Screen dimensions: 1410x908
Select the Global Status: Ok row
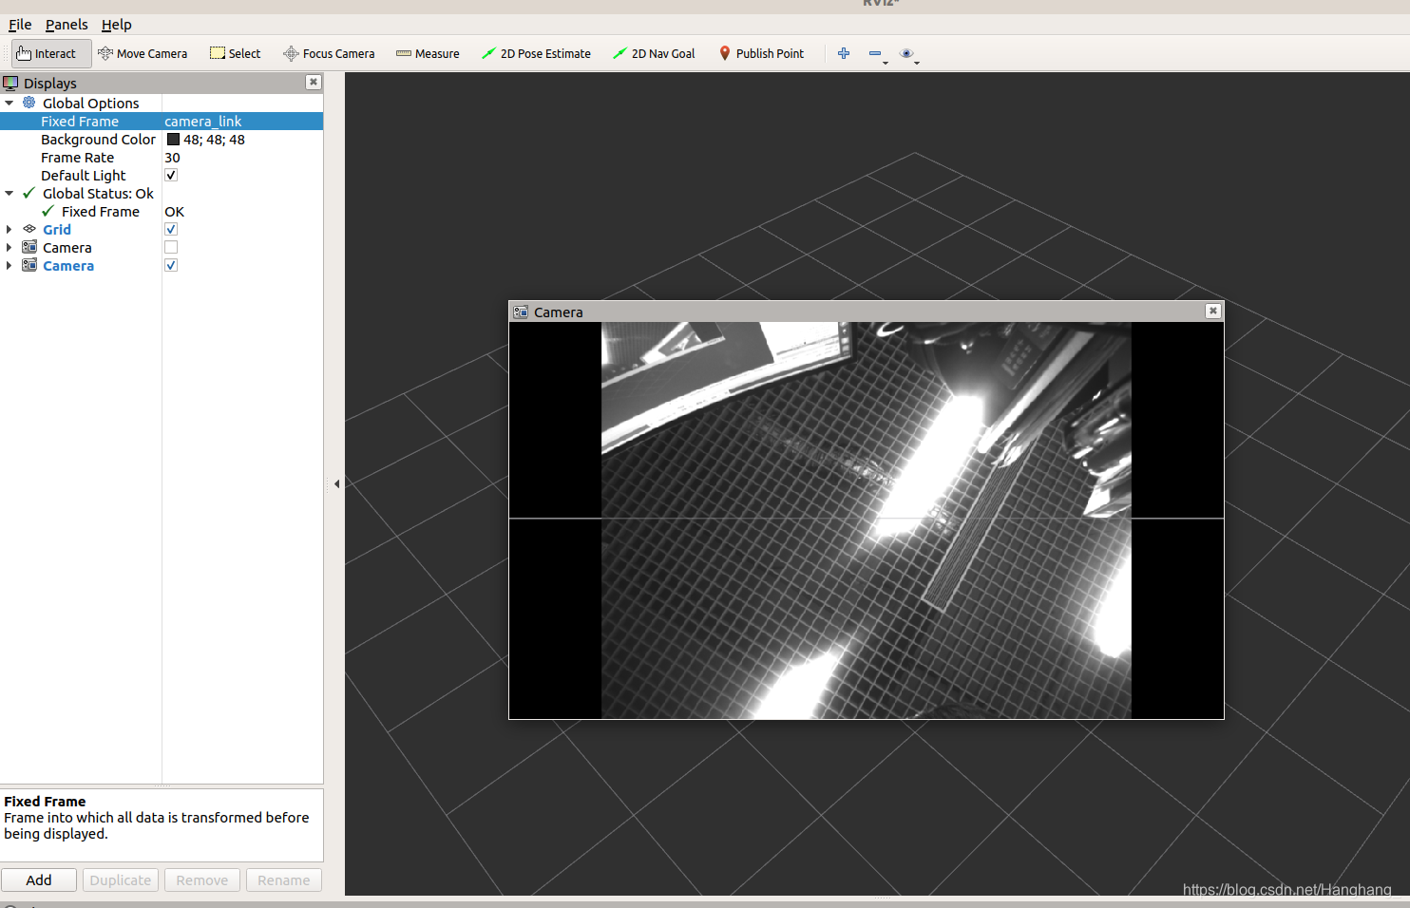point(162,194)
